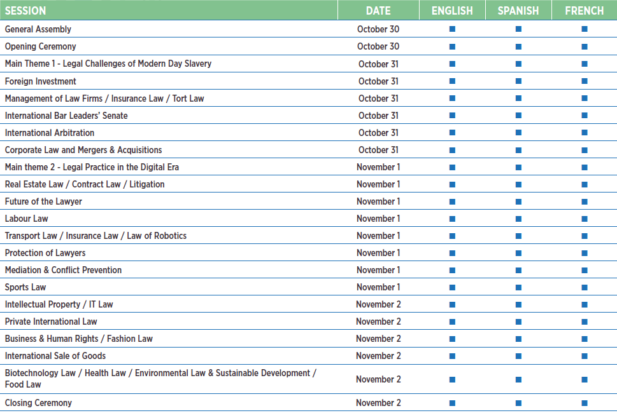Select the Mediation & Conflict Prevention session

(x=63, y=270)
